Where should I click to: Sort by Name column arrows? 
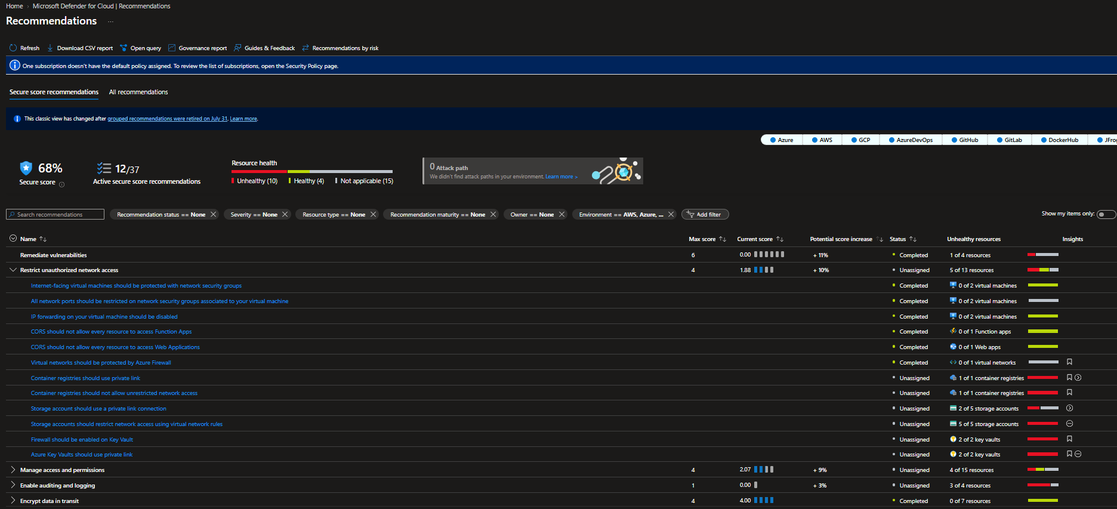(43, 239)
